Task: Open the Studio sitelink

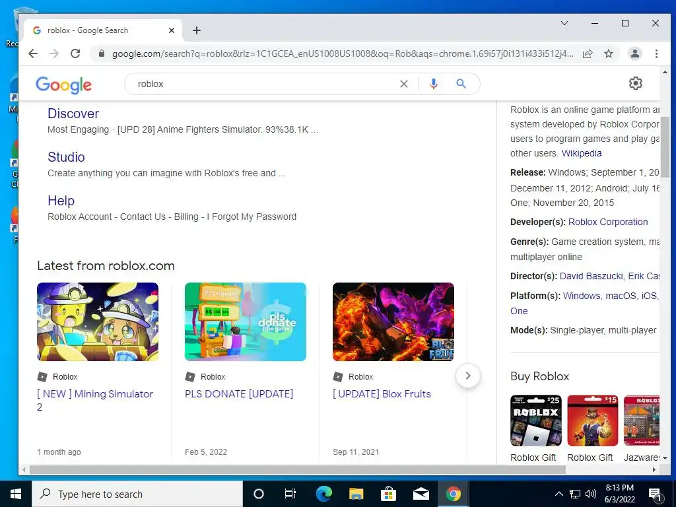Action: pyautogui.click(x=66, y=157)
